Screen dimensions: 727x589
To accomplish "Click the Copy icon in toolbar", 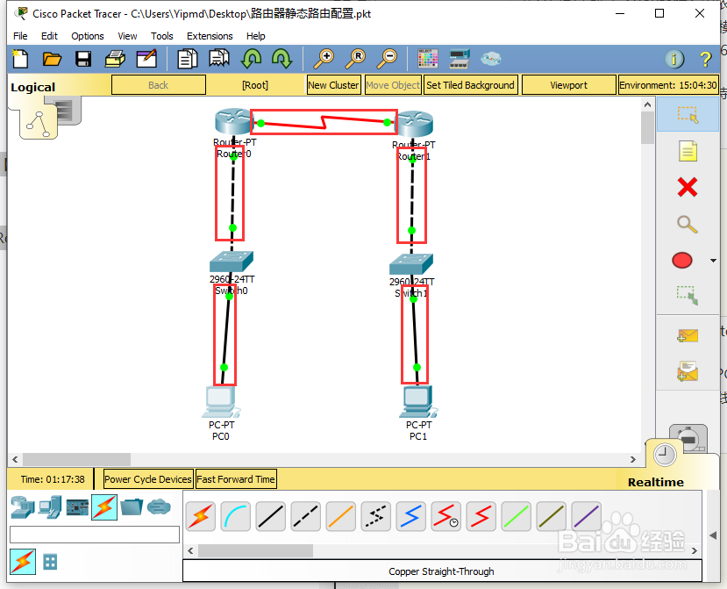I will tap(188, 59).
